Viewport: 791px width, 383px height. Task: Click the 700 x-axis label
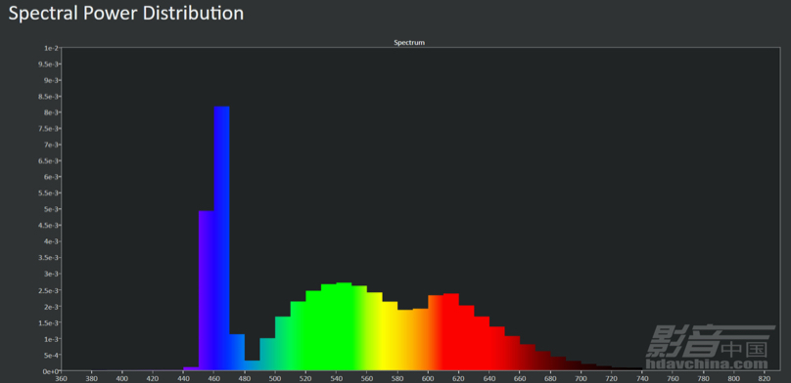tap(582, 378)
